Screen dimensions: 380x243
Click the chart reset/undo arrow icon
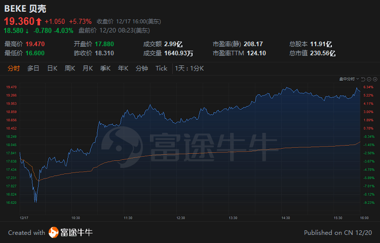tap(363, 79)
